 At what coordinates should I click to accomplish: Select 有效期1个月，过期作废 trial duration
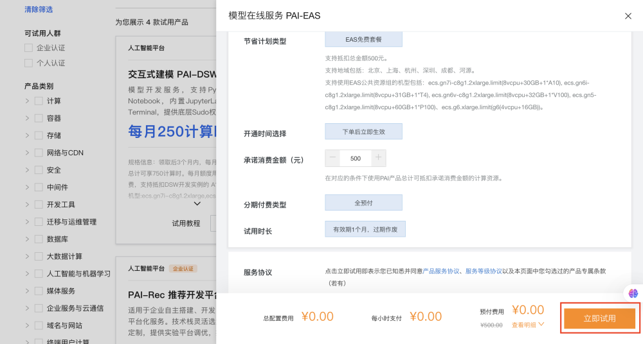(x=365, y=229)
